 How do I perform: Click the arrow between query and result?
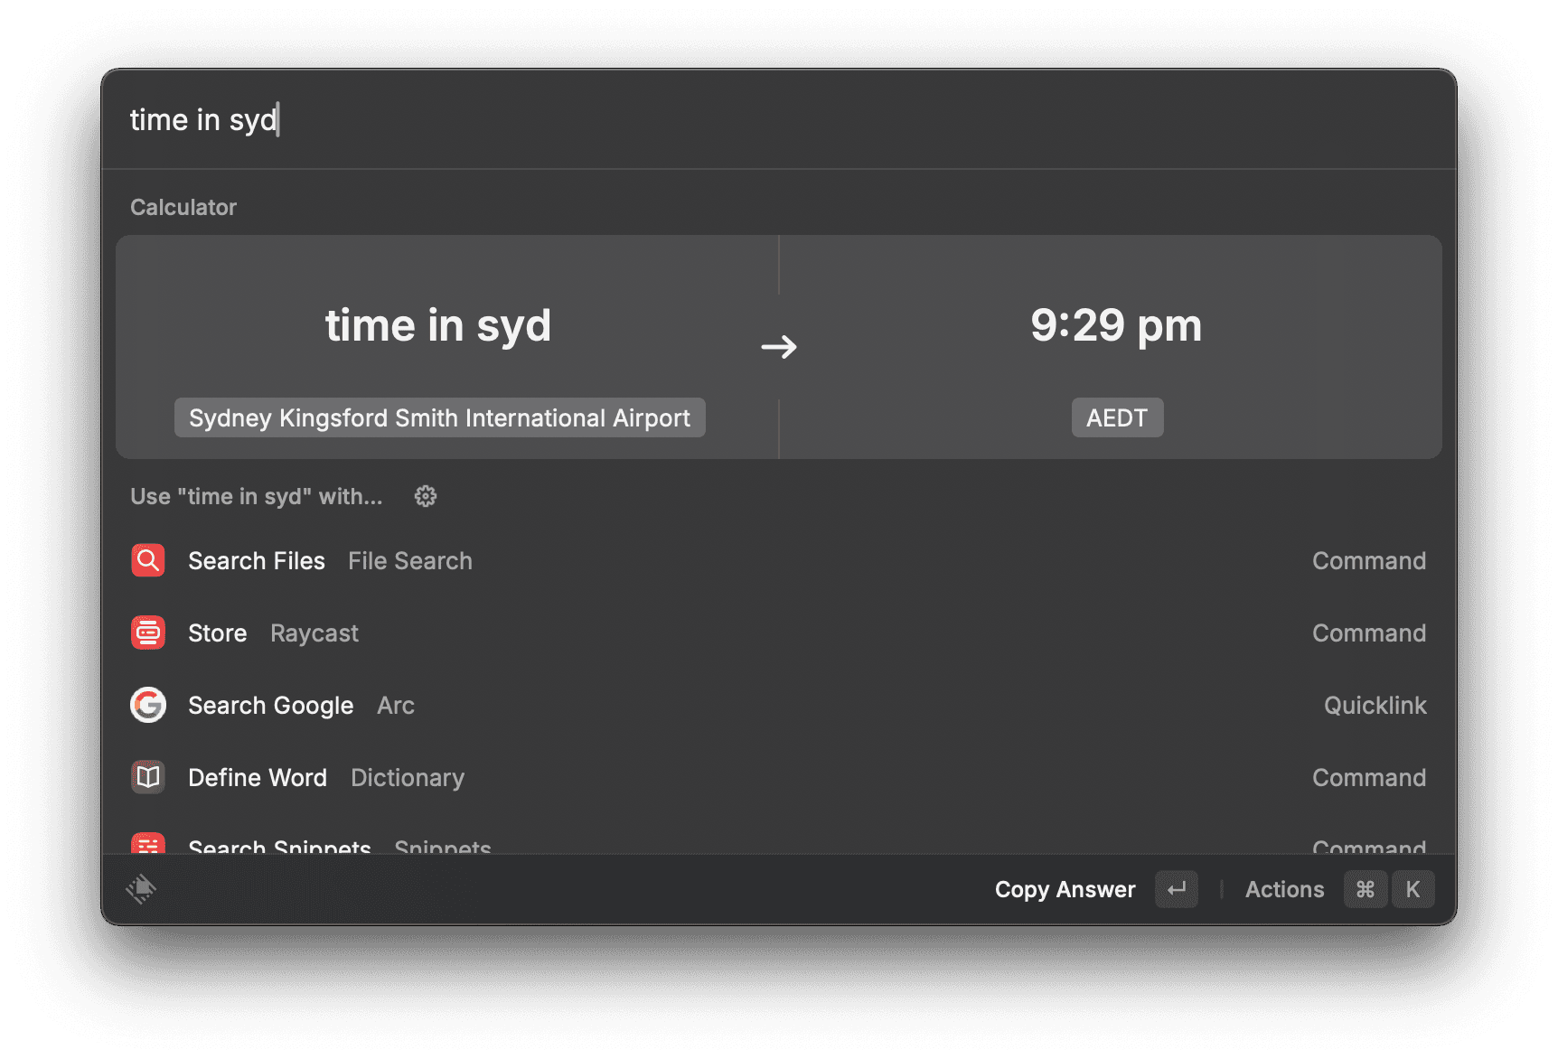pos(779,346)
